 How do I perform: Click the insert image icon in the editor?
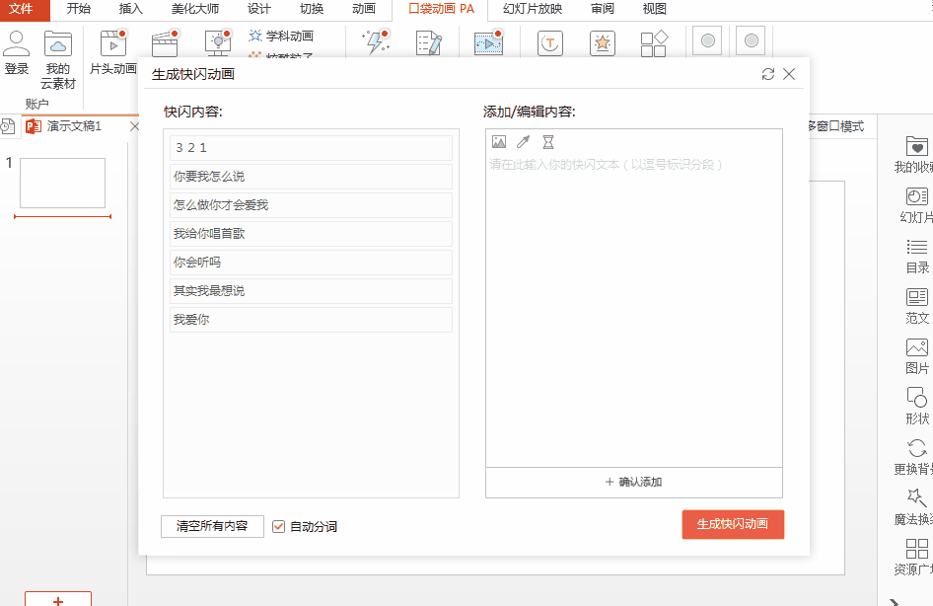[x=499, y=142]
